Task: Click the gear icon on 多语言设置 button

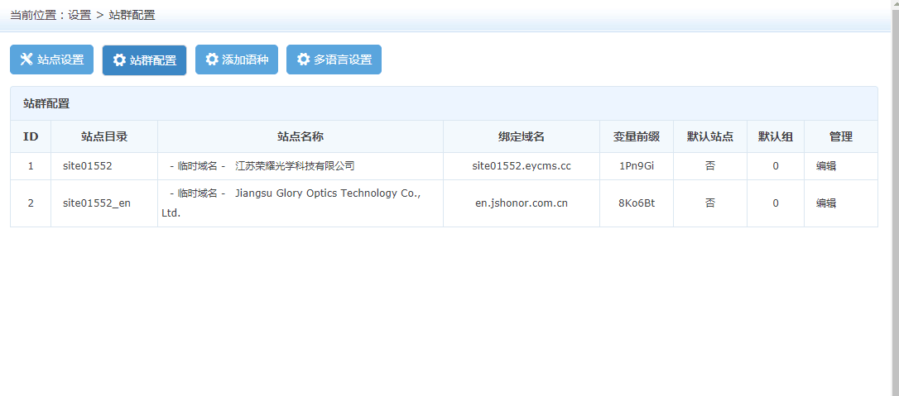Action: 303,60
